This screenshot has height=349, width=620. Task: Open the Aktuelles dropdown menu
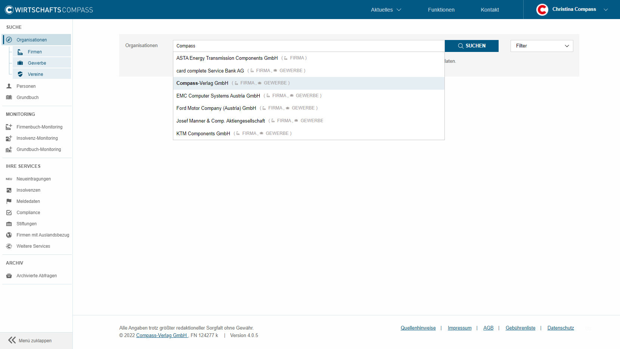tap(386, 10)
